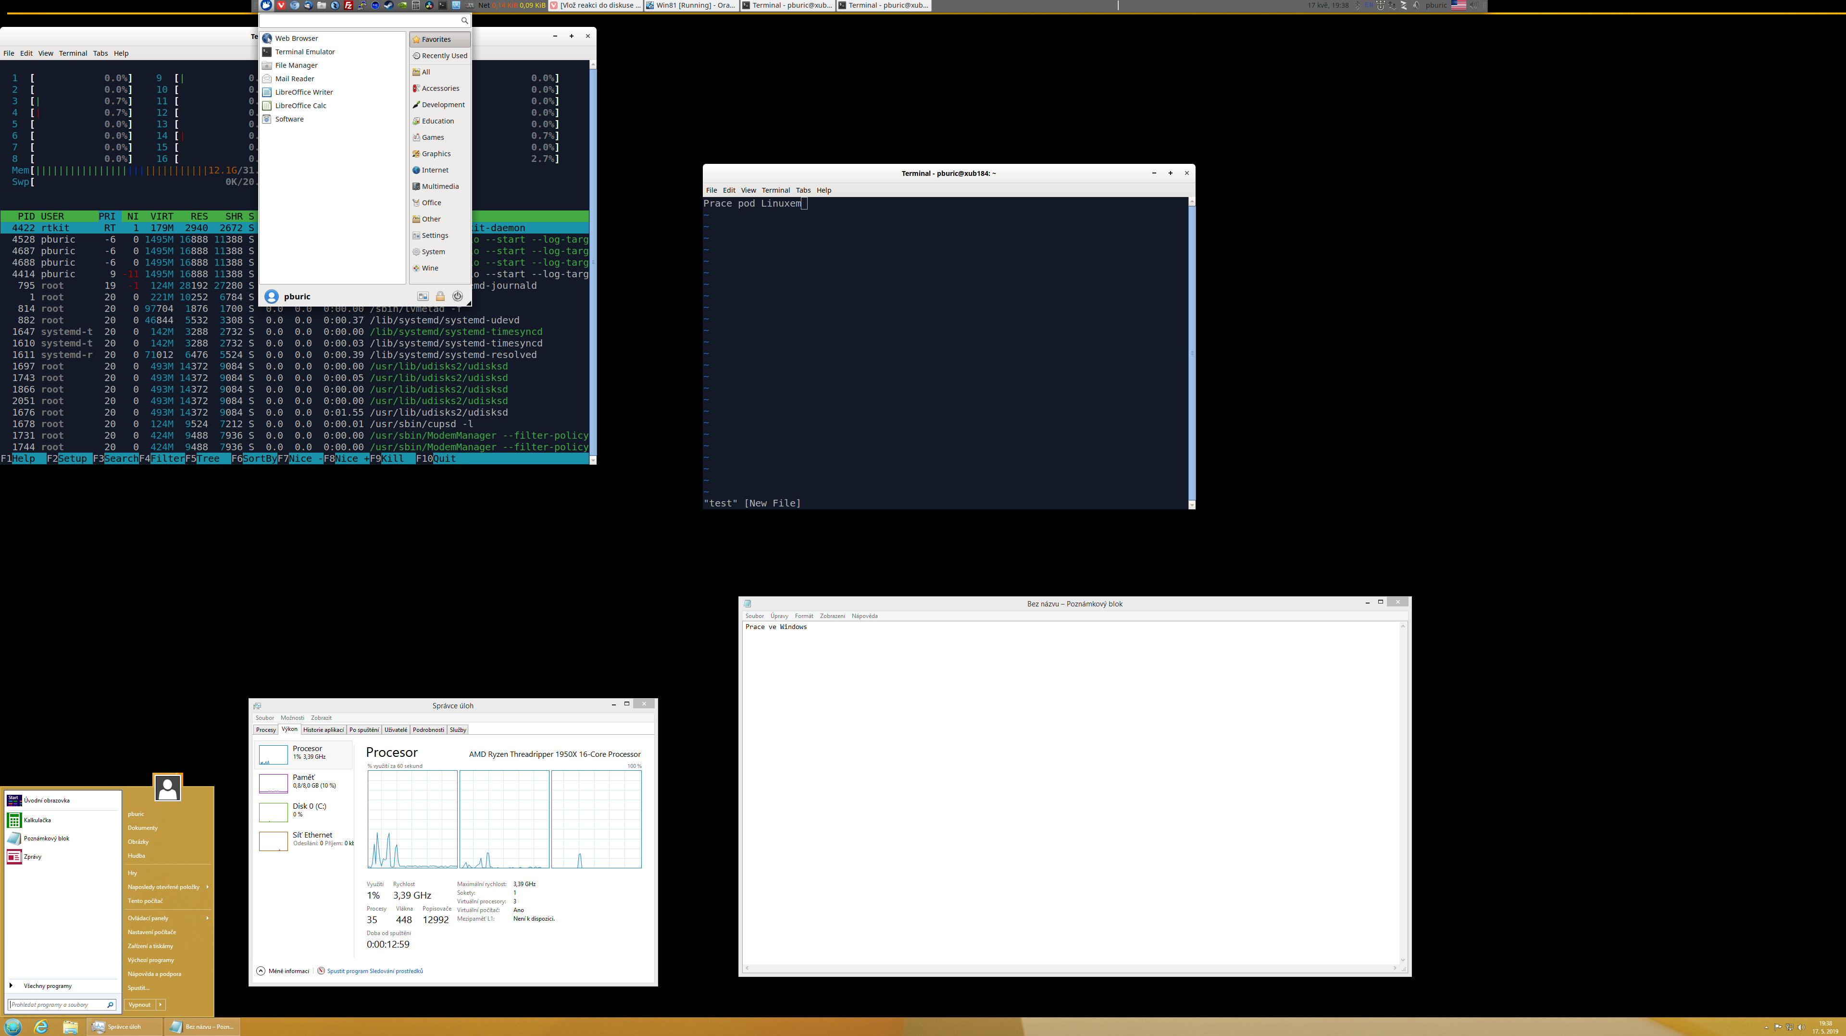Collapse Task Manager with Méně informací

[x=283, y=971]
